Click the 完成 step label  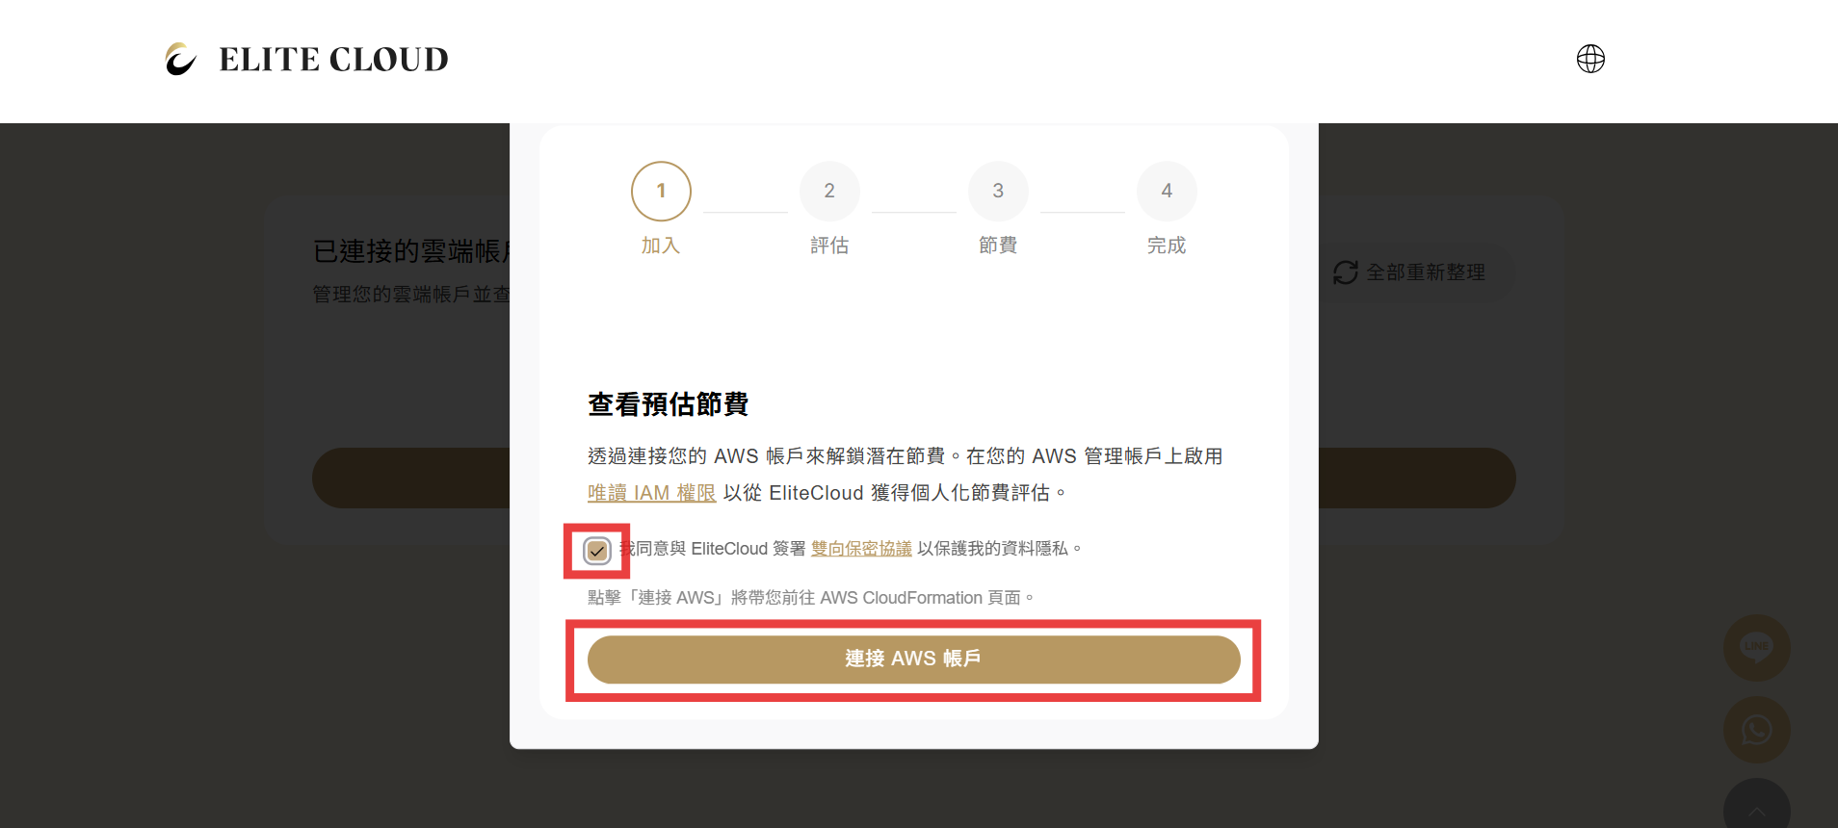tap(1167, 246)
